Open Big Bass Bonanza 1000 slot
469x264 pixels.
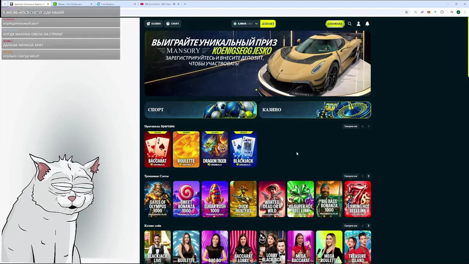(x=329, y=199)
